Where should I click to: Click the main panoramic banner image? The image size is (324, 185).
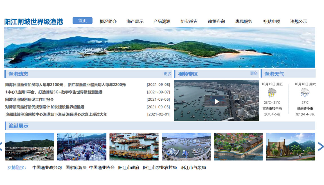[x=162, y=48]
